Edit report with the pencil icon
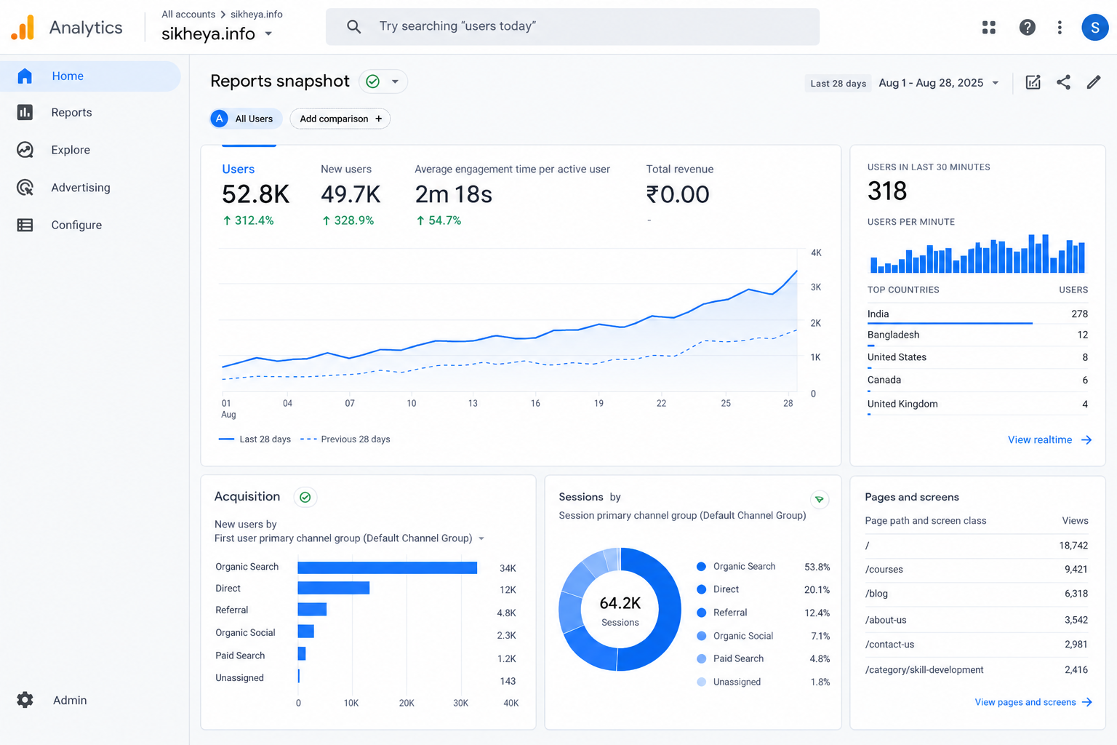Image resolution: width=1117 pixels, height=745 pixels. [1094, 82]
